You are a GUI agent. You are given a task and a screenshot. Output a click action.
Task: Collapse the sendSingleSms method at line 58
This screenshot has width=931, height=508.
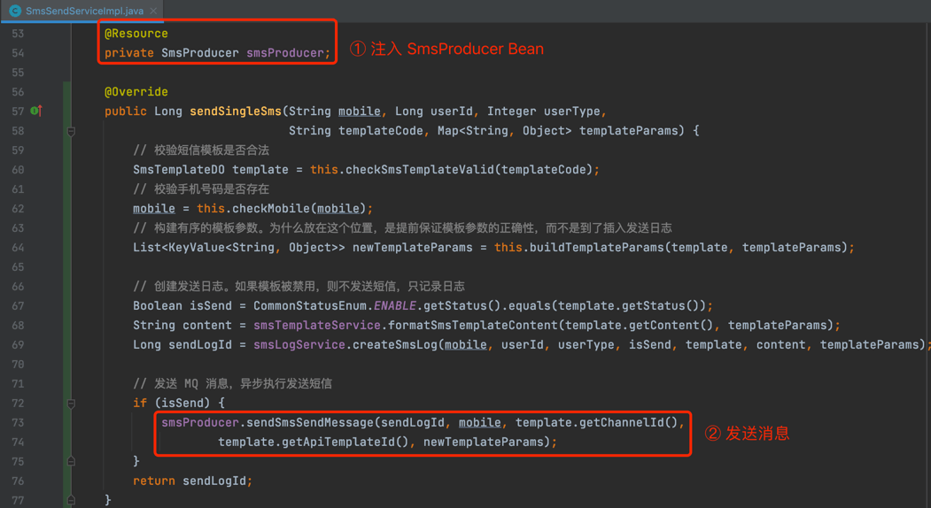pos(71,131)
